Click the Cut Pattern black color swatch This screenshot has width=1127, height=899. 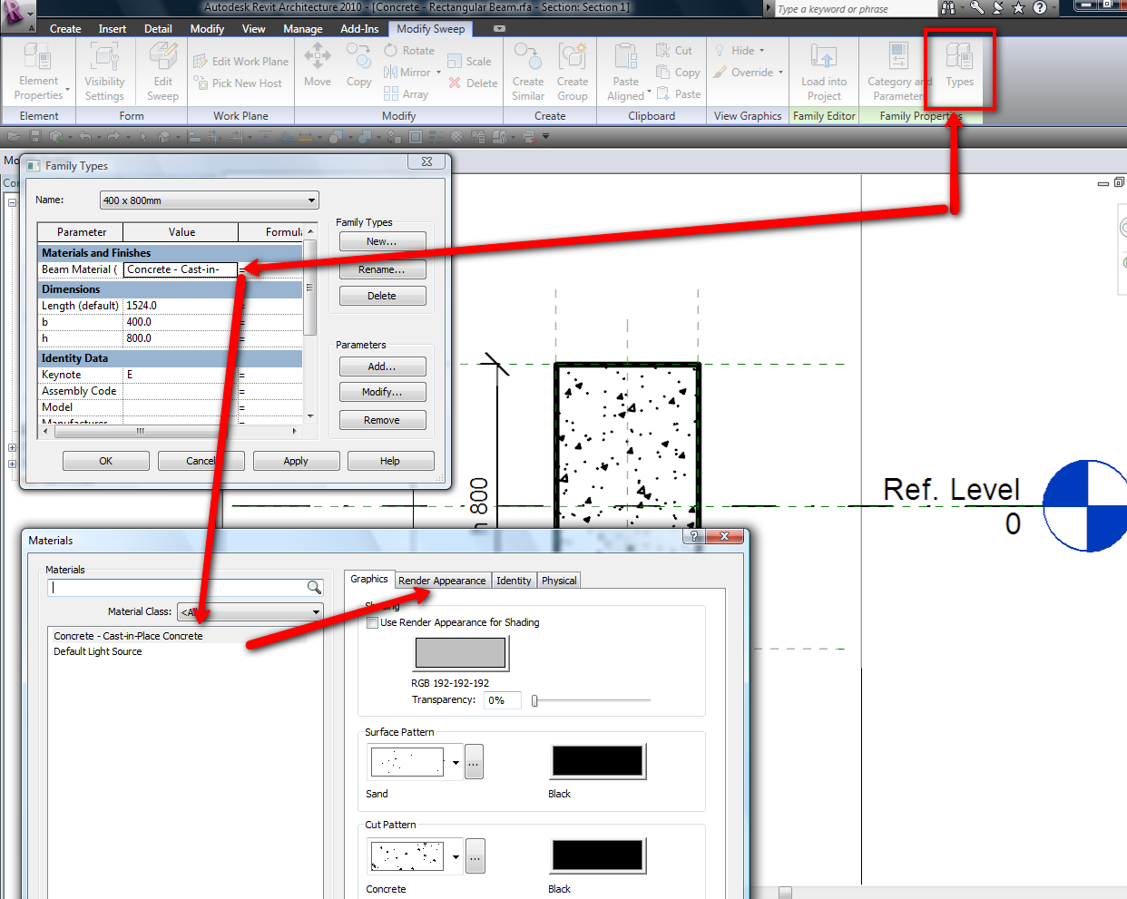click(597, 855)
